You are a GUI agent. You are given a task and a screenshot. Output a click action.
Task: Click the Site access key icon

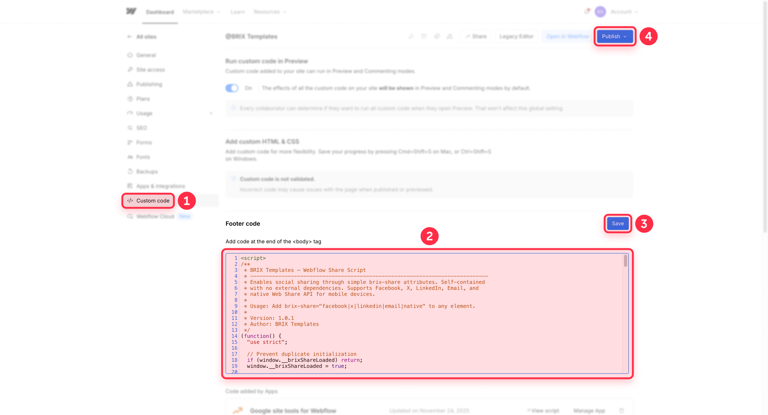pos(130,70)
